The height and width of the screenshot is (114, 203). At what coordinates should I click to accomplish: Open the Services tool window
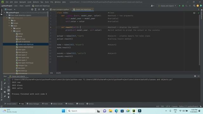pyautogui.click(x=90, y=104)
